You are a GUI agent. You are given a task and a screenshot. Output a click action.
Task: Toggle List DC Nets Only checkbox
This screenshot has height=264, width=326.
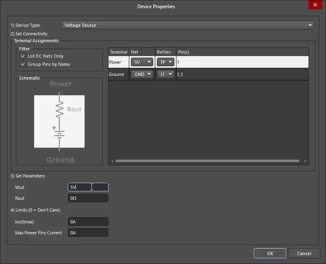pyautogui.click(x=23, y=56)
